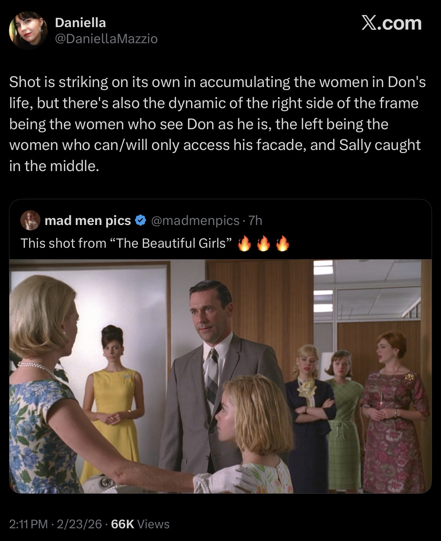
Task: Click the man in the gray suit
Action: tap(214, 368)
